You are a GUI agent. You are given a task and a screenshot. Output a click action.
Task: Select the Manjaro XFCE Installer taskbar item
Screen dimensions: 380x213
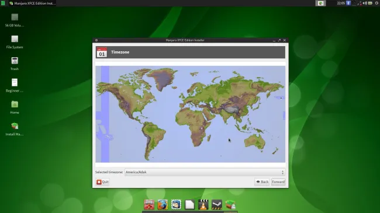coord(32,3)
